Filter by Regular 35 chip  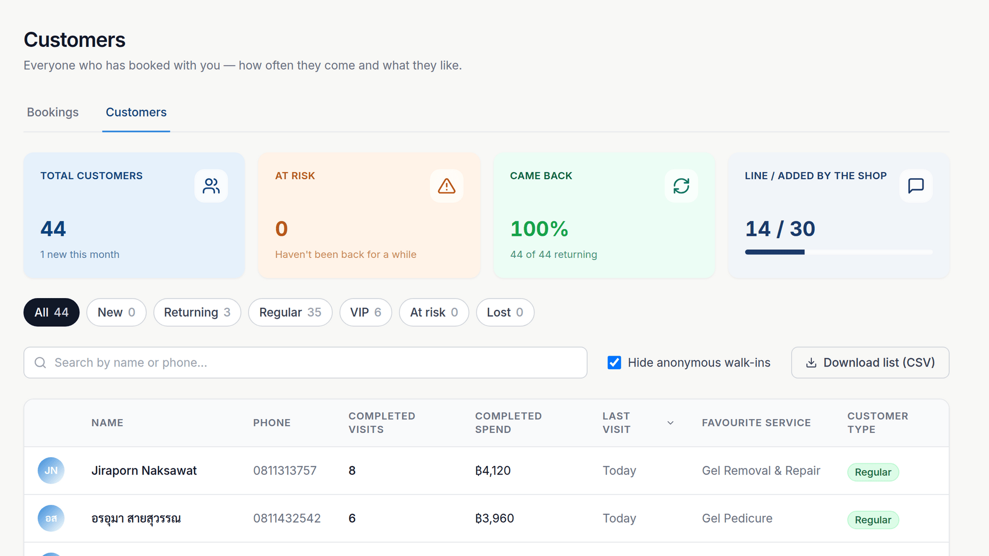290,312
